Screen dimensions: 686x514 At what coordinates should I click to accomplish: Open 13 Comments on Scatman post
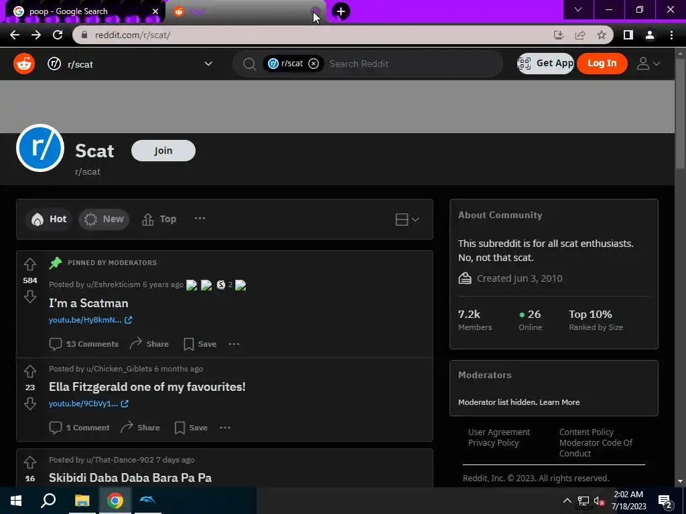84,344
